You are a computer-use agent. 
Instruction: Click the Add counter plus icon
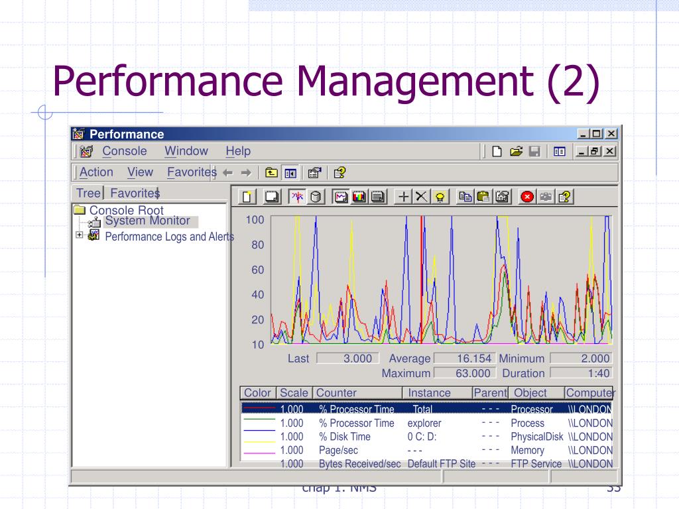[x=403, y=197]
